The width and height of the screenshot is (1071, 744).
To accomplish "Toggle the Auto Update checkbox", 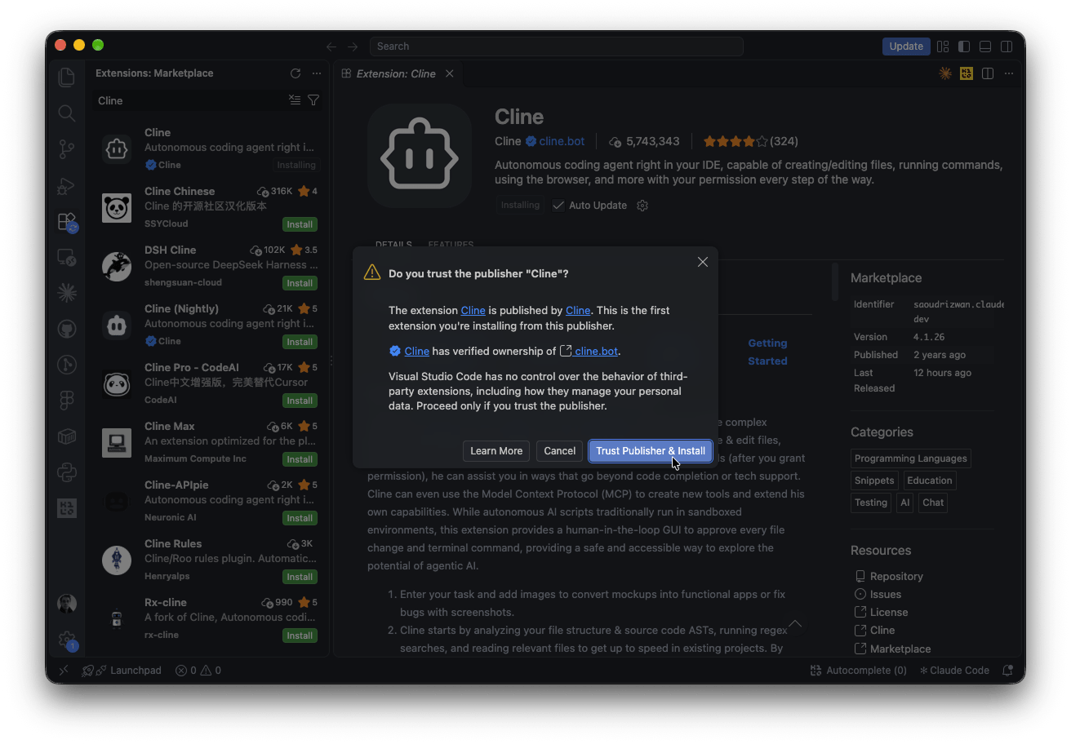I will [558, 206].
